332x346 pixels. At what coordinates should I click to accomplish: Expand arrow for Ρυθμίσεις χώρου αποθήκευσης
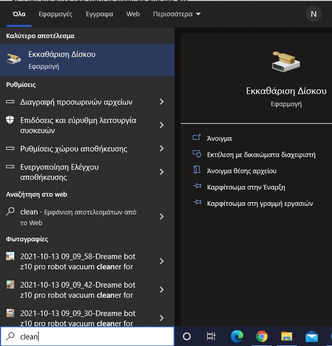161,148
